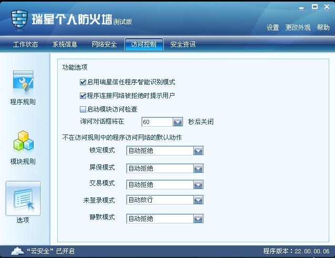This screenshot has height=258, width=335.
Task: Maximize the firewall window
Action: pos(315,7)
